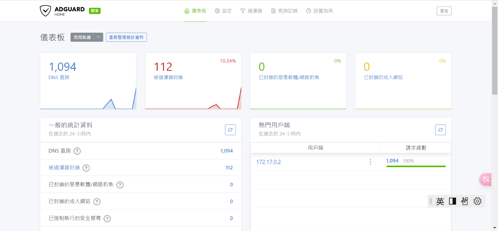498x231 pixels.
Task: Click the IME punctuation mode icon
Action: pyautogui.click(x=465, y=201)
